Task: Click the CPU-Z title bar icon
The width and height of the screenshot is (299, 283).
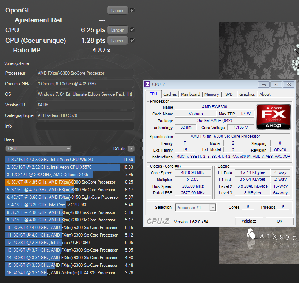Action: 148,84
